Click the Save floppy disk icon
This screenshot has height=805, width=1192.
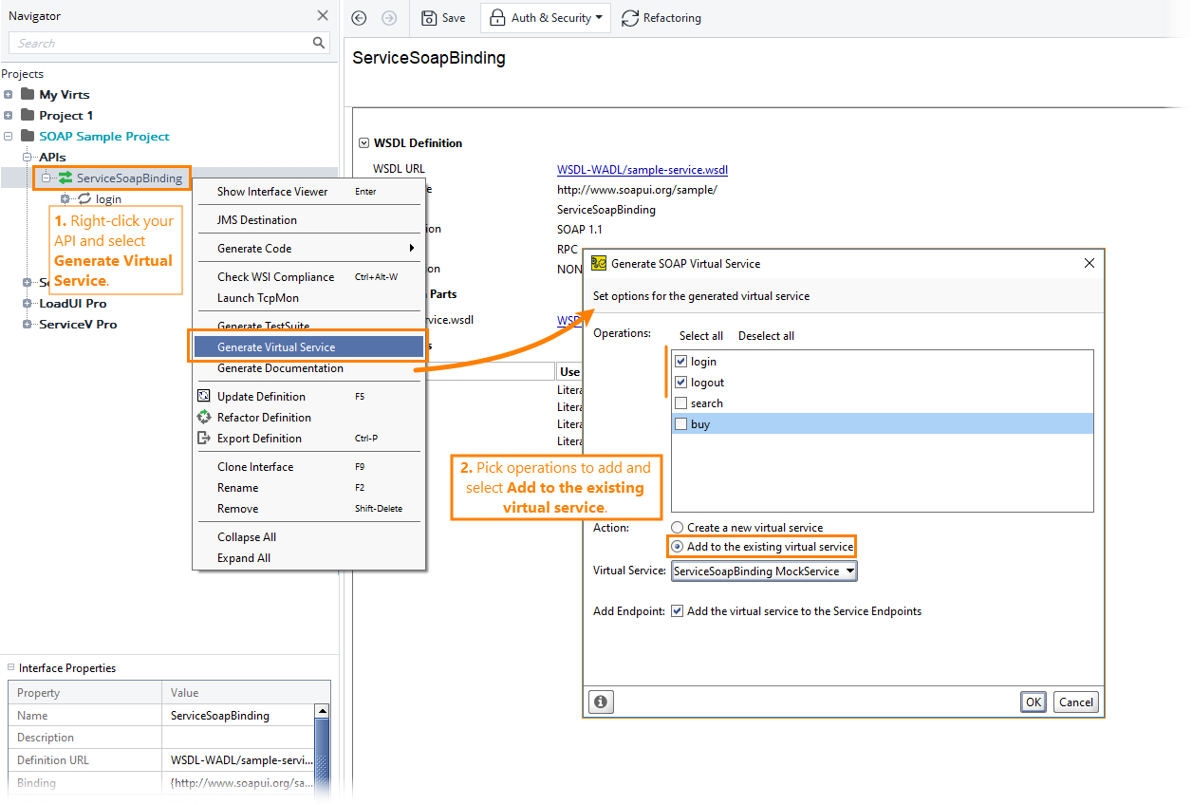tap(429, 18)
